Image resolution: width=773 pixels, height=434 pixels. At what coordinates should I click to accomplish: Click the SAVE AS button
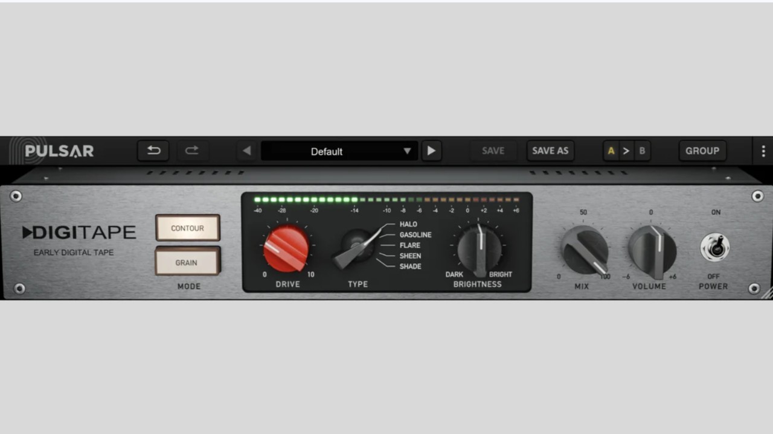coord(550,151)
